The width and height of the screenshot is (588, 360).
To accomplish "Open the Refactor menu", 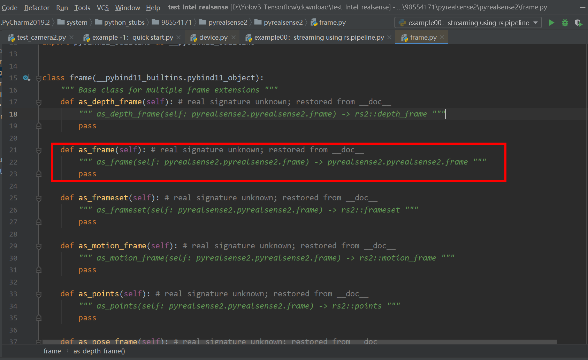I will coord(36,7).
